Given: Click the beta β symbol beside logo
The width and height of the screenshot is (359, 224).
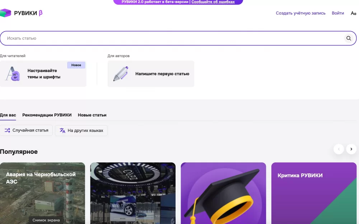Looking at the screenshot, I should click(41, 13).
